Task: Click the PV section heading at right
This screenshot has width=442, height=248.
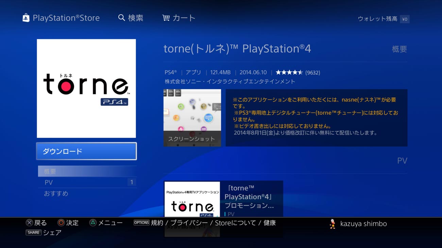Action: pyautogui.click(x=402, y=161)
